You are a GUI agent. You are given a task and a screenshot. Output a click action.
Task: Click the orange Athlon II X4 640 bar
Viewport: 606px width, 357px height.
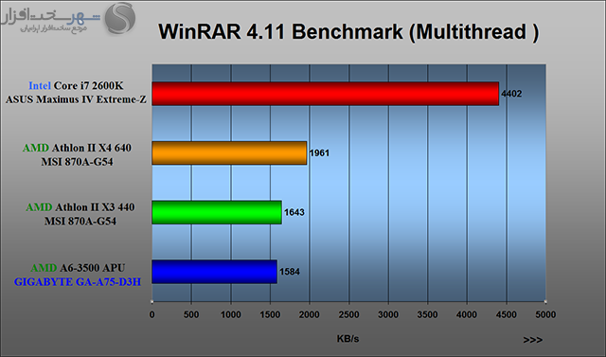point(229,153)
